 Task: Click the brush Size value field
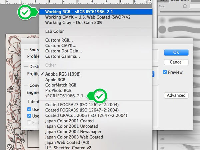[x=195, y=6]
